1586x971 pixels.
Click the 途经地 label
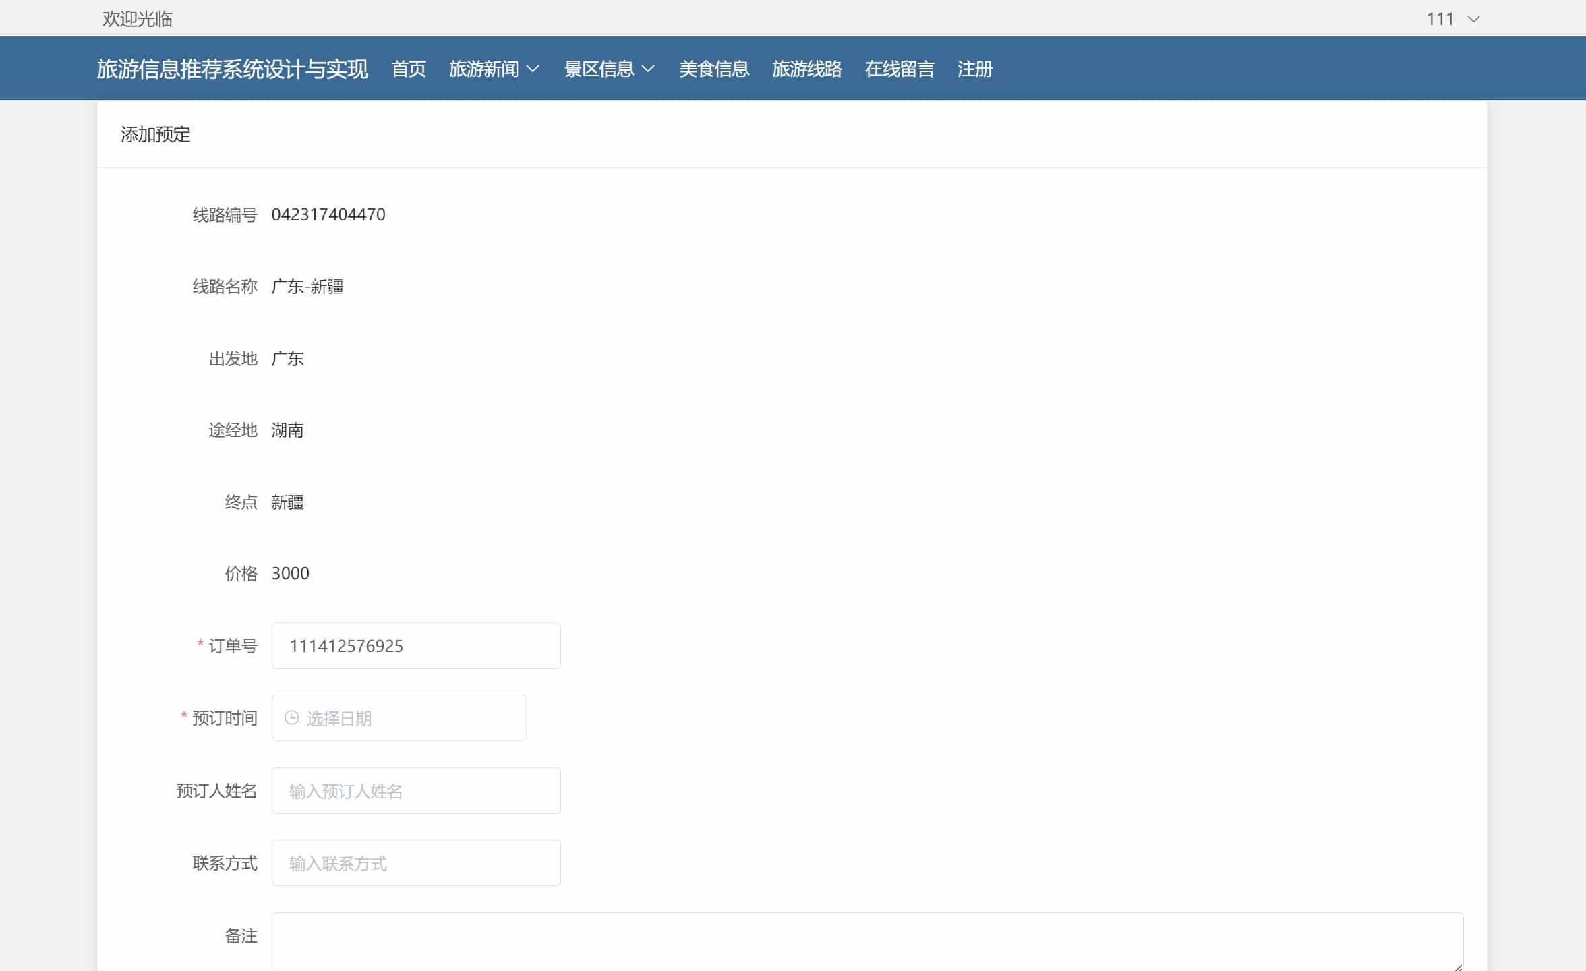(x=233, y=430)
